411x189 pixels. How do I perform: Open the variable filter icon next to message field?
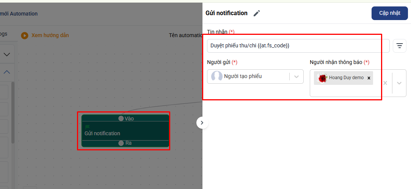pos(399,46)
